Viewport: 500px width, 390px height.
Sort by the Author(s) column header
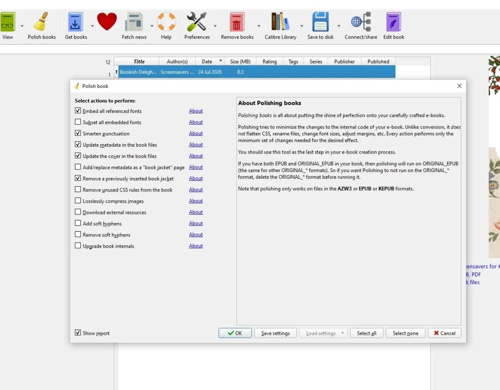pyautogui.click(x=177, y=61)
